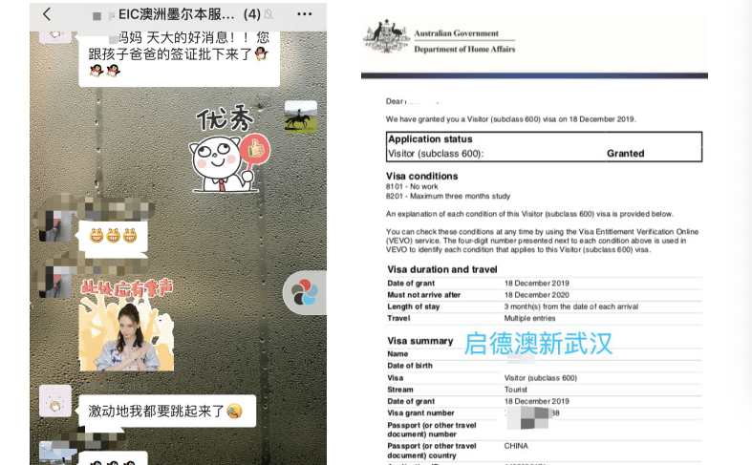This screenshot has height=465, width=752.
Task: Tap the back arrow in chat header
Action: click(x=47, y=14)
